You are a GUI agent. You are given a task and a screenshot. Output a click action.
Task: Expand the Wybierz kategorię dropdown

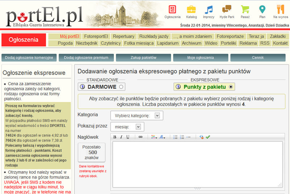[x=137, y=115]
